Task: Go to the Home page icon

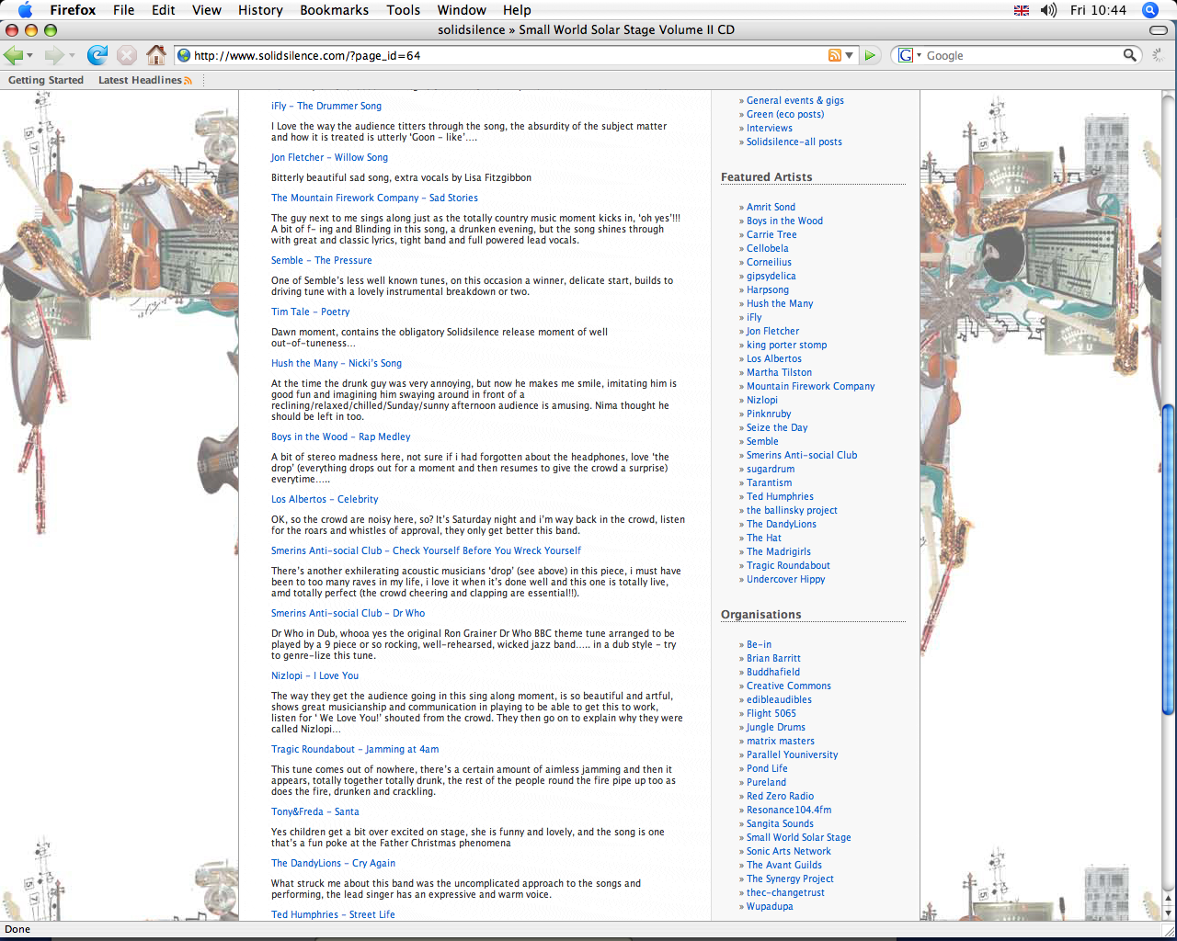Action: point(156,55)
